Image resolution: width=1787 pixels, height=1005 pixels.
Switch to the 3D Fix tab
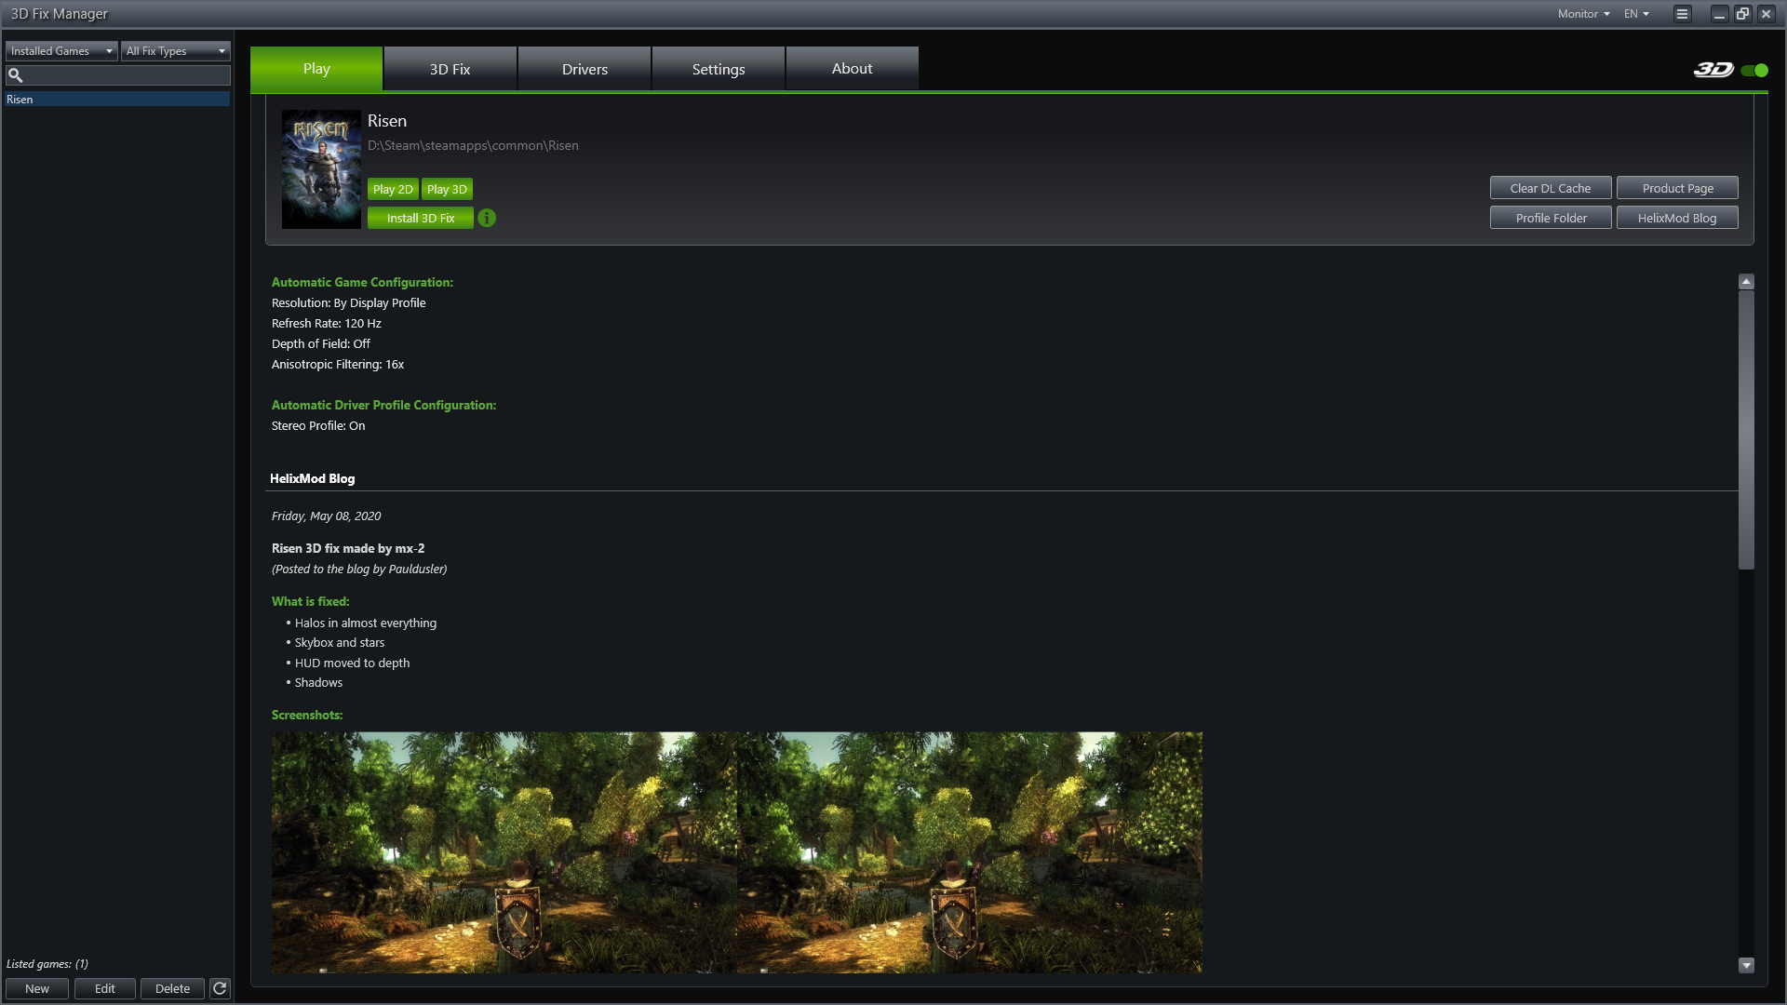point(450,69)
